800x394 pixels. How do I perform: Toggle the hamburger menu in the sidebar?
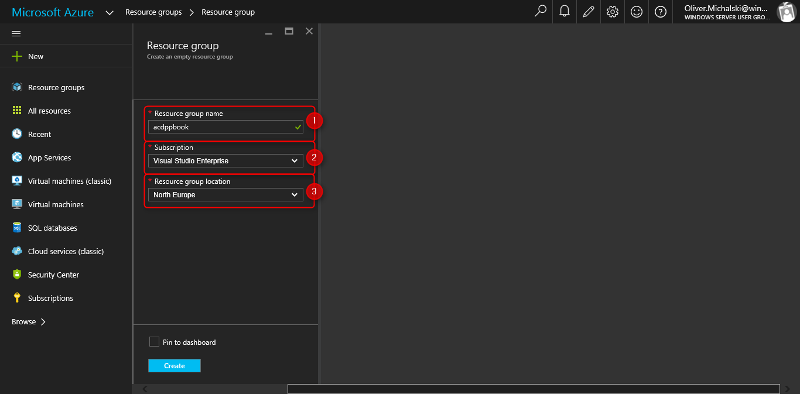click(16, 33)
